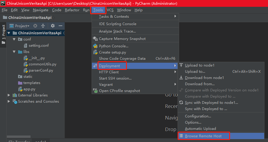Image resolution: width=268 pixels, height=142 pixels.
Task: Open the Run menu
Action: pyautogui.click(x=86, y=10)
